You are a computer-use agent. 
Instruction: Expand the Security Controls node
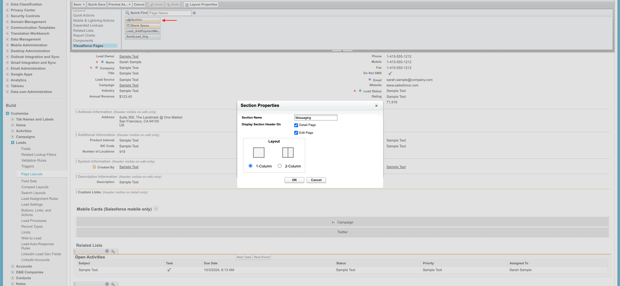[7, 16]
